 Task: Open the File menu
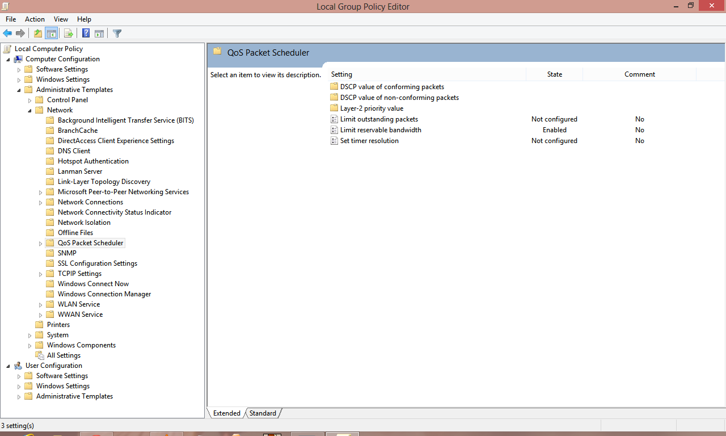pos(11,19)
